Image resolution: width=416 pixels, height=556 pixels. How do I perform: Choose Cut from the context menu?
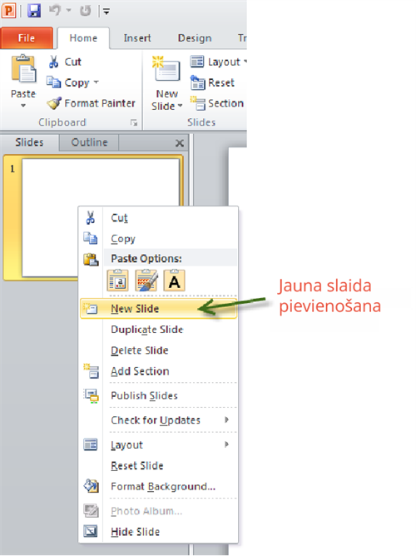(158, 218)
